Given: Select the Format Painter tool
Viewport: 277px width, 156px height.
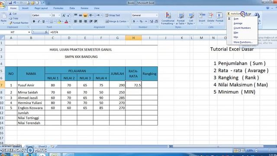Looking at the screenshot, I should (x=19, y=23).
